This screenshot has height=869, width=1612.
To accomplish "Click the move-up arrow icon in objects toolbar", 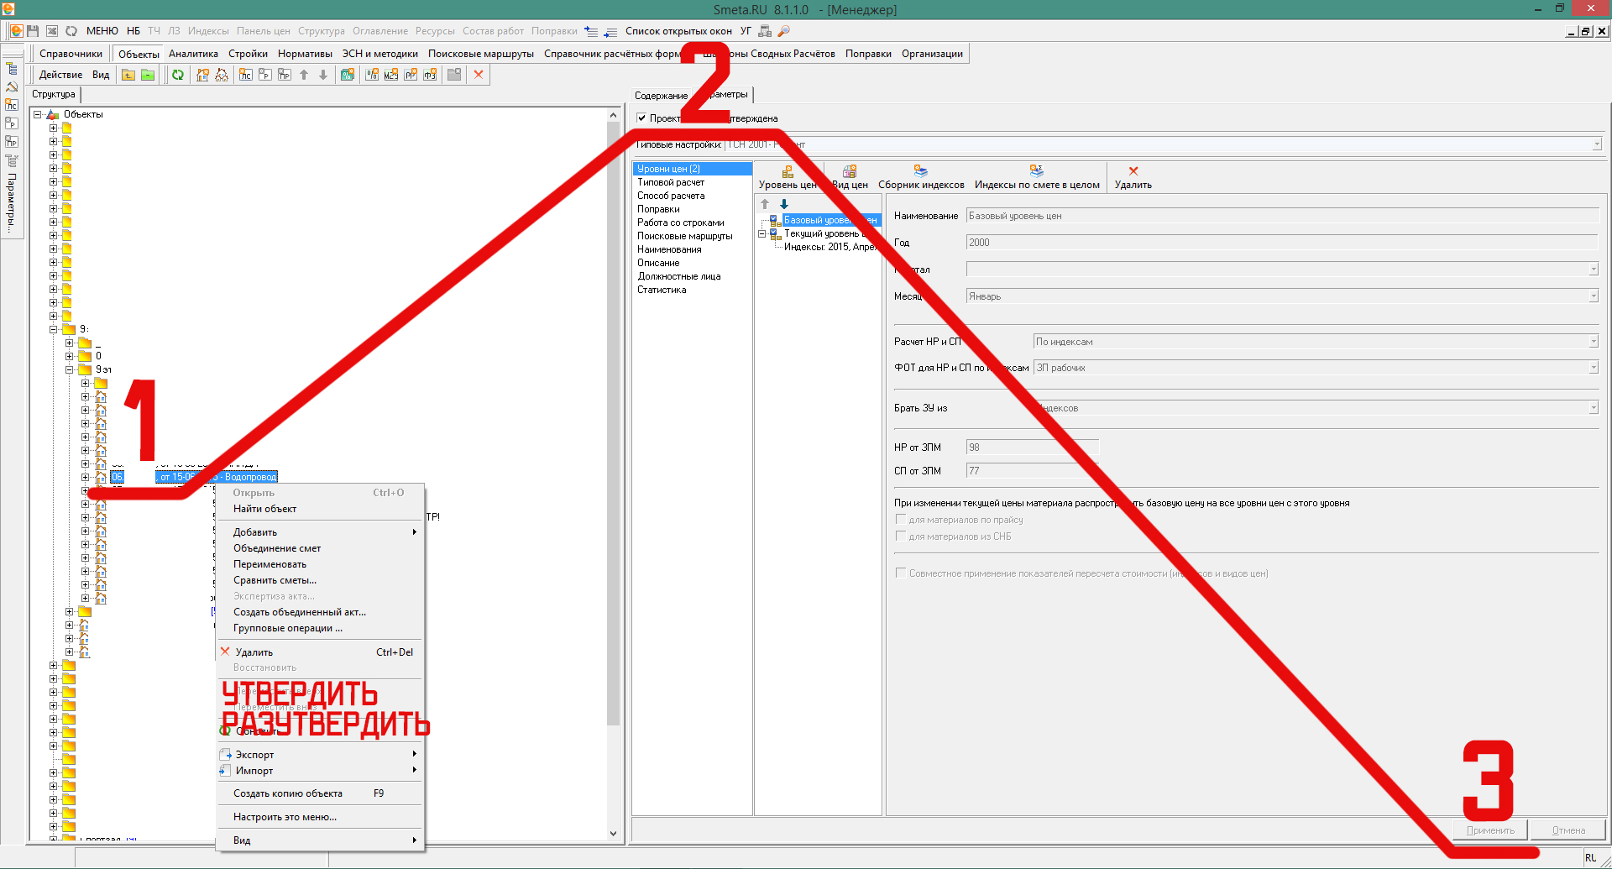I will (304, 75).
